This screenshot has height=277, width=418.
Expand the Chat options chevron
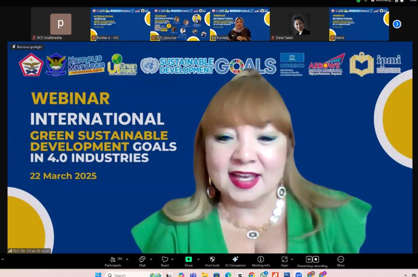(151, 259)
